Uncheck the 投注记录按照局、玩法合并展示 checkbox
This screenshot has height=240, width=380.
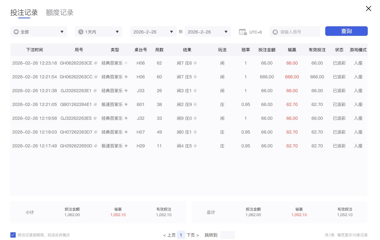coord(13,235)
